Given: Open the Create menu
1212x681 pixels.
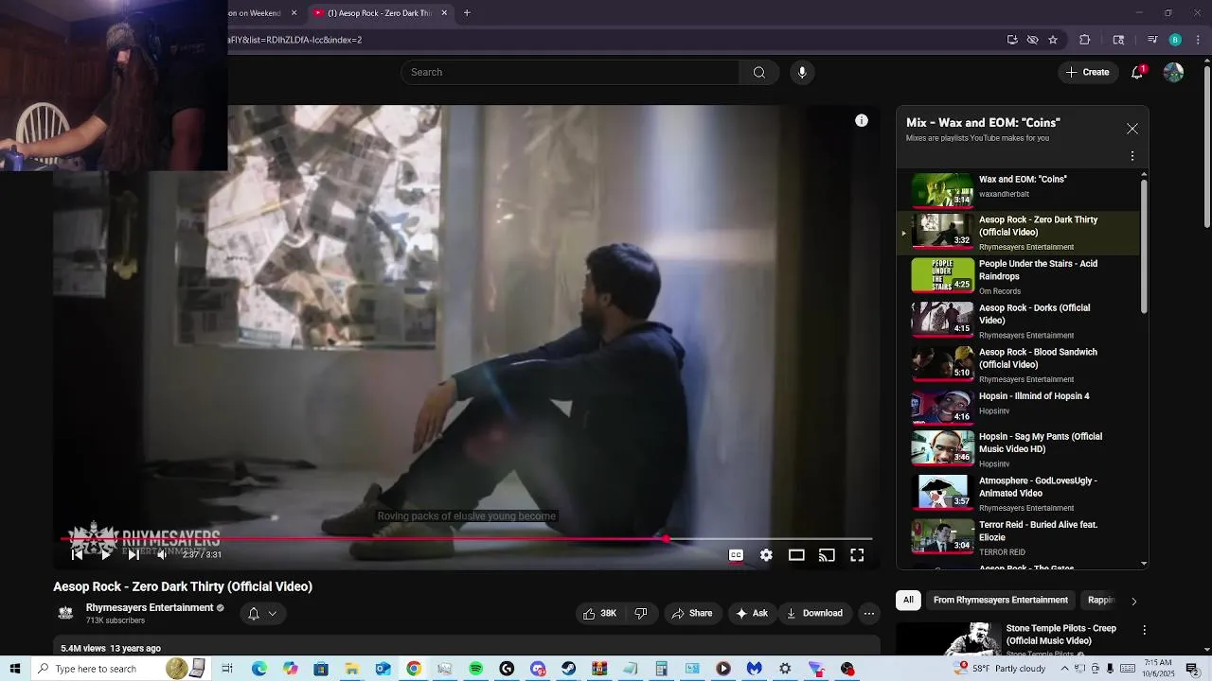Looking at the screenshot, I should pyautogui.click(x=1088, y=72).
